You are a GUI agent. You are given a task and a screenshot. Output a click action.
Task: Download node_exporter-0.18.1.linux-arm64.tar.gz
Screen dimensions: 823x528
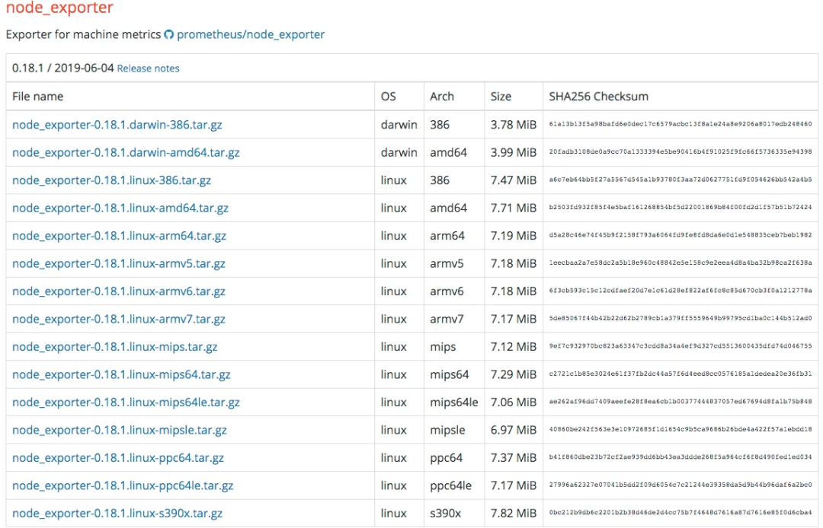[119, 236]
